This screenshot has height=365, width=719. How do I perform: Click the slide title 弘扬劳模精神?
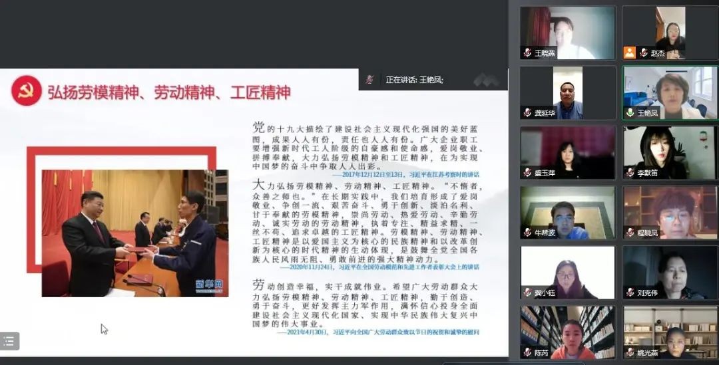pos(168,92)
